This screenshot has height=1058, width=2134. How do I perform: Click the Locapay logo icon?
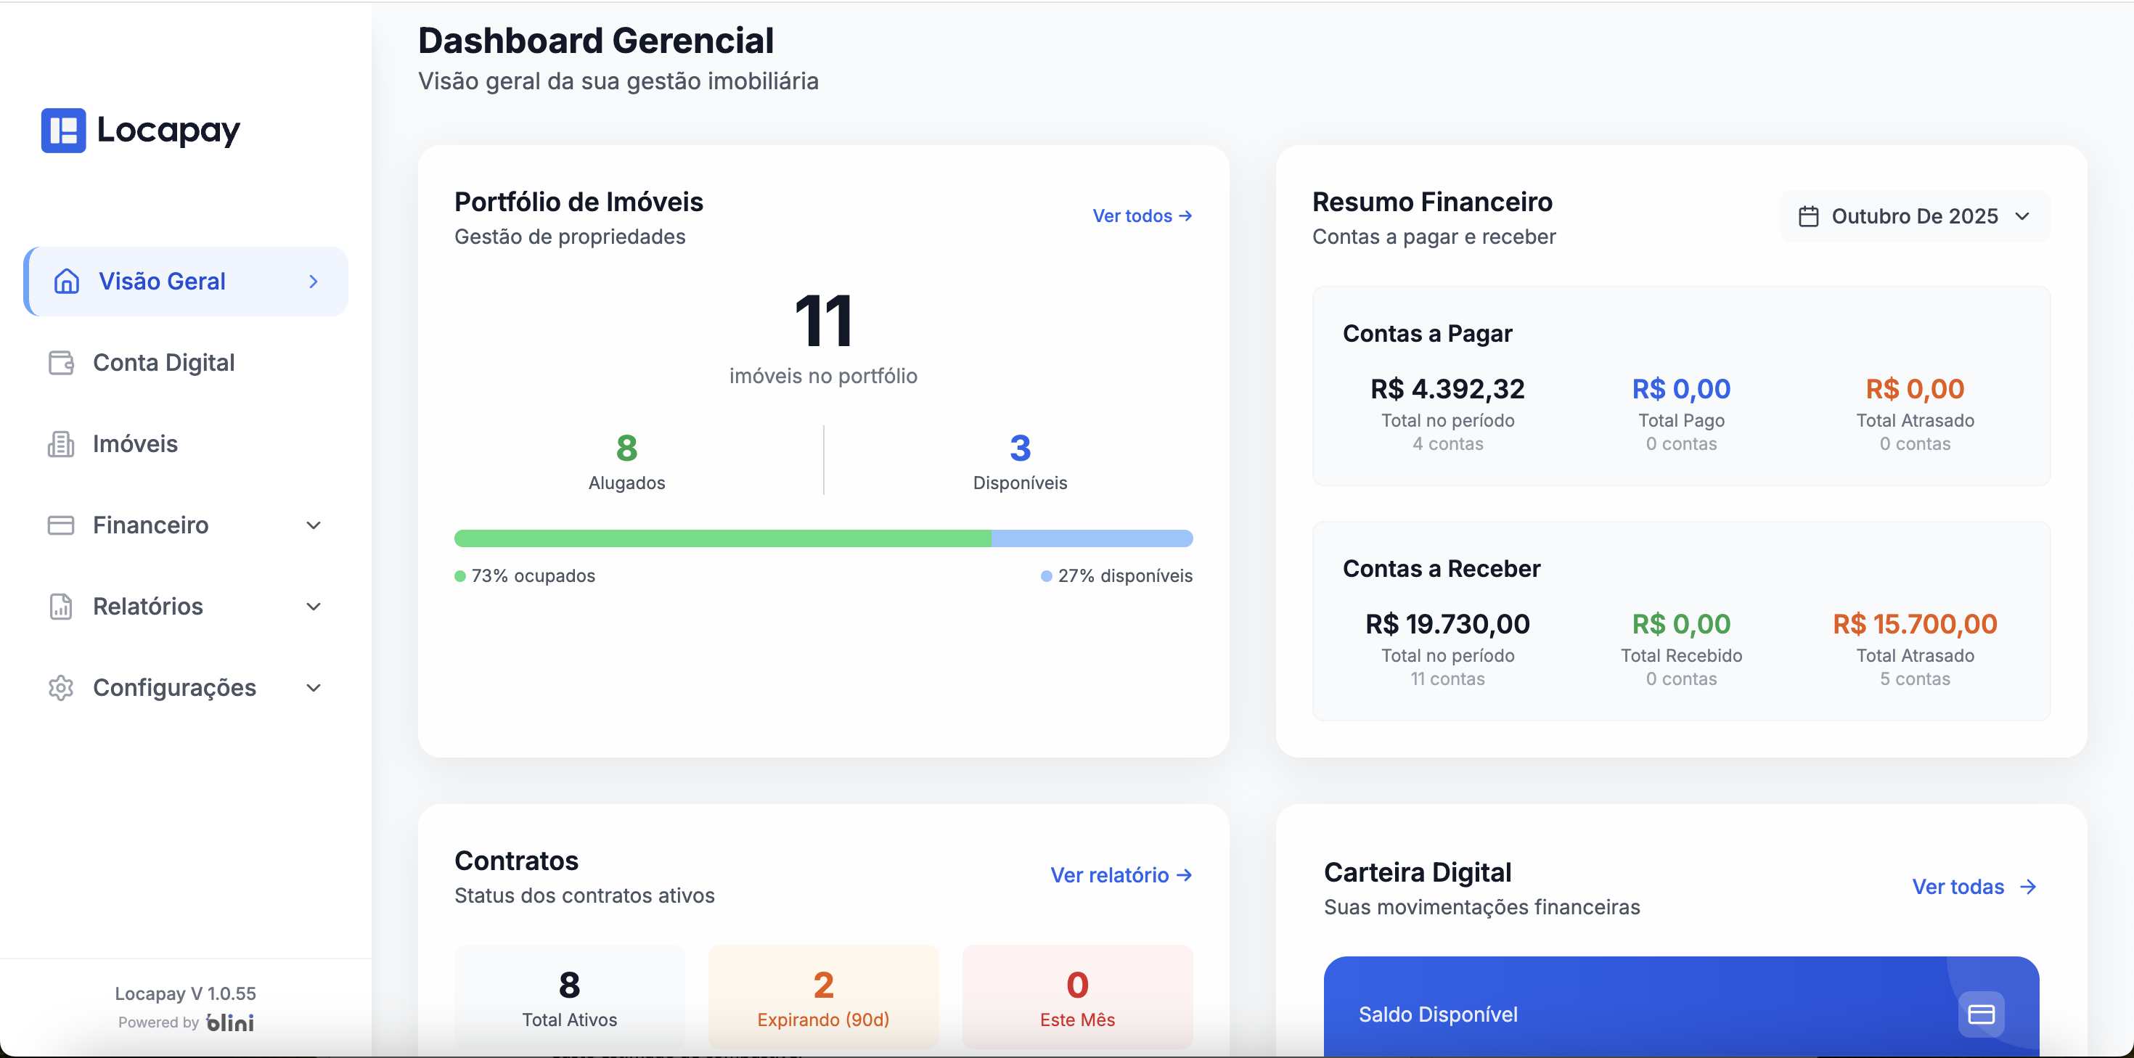click(64, 130)
